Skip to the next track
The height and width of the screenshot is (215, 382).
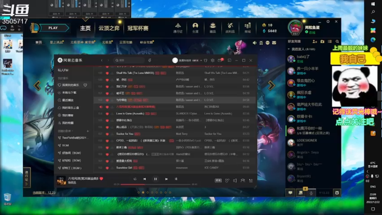pos(166,179)
